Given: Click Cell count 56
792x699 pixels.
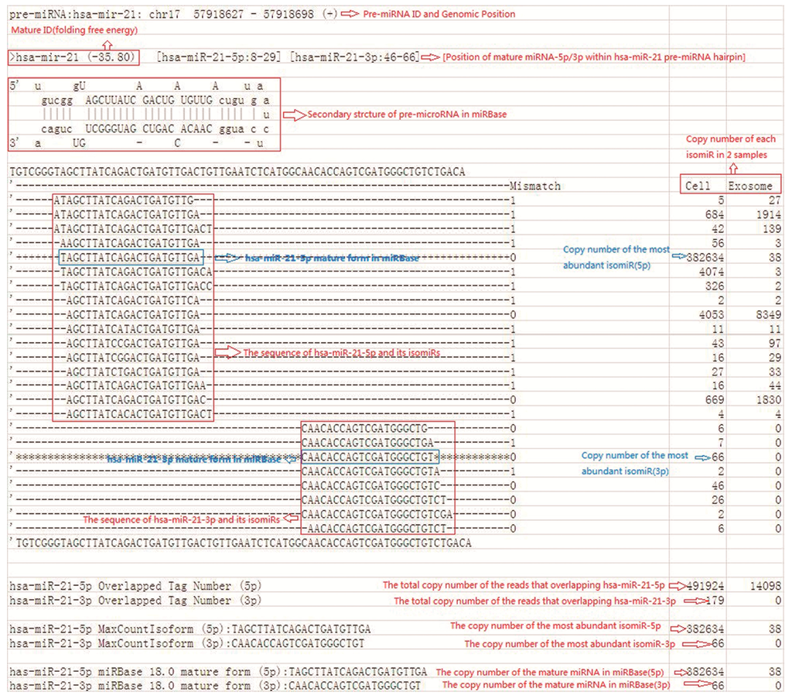Looking at the screenshot, I should 717,243.
